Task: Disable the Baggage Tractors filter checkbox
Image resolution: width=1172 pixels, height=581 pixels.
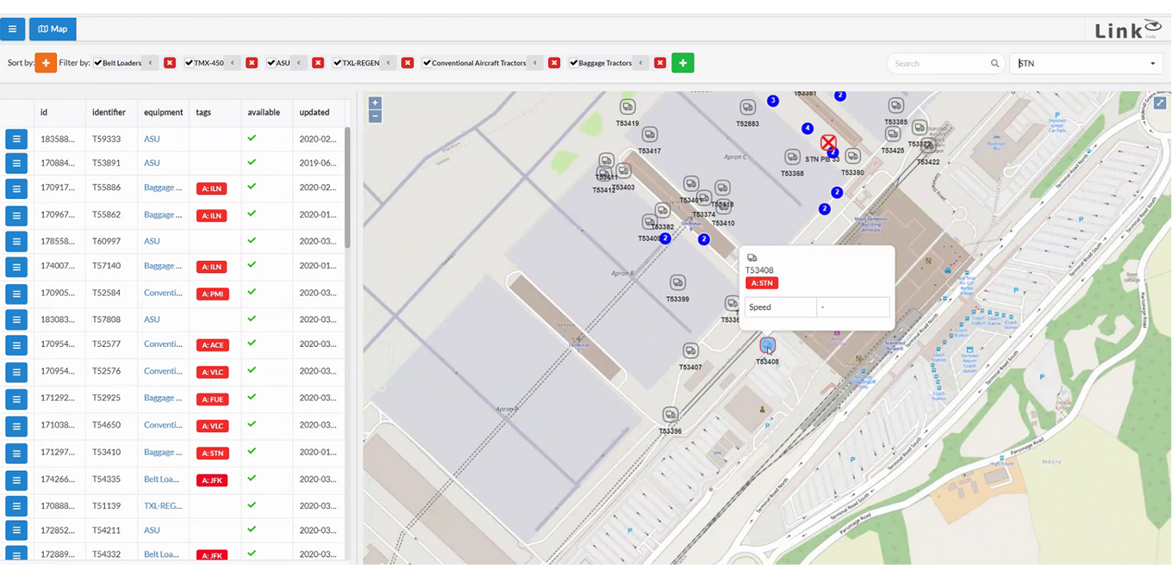Action: click(x=574, y=63)
